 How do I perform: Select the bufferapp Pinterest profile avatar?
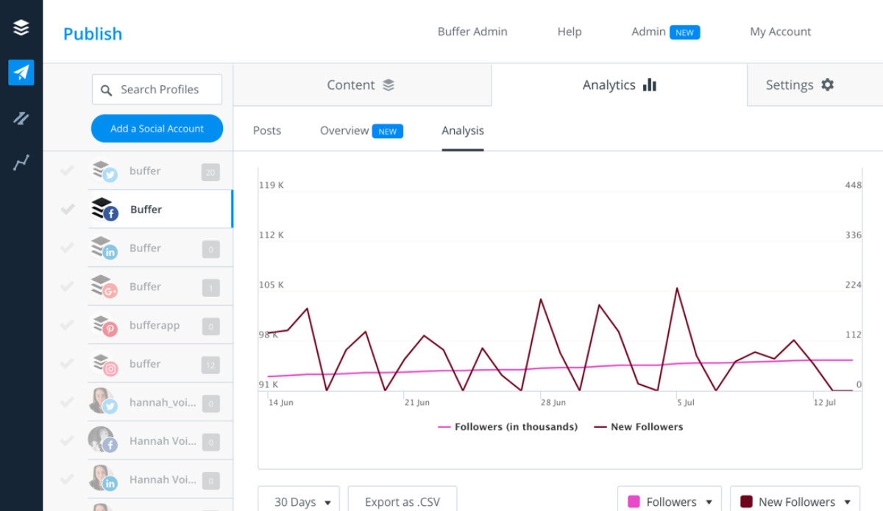104,326
